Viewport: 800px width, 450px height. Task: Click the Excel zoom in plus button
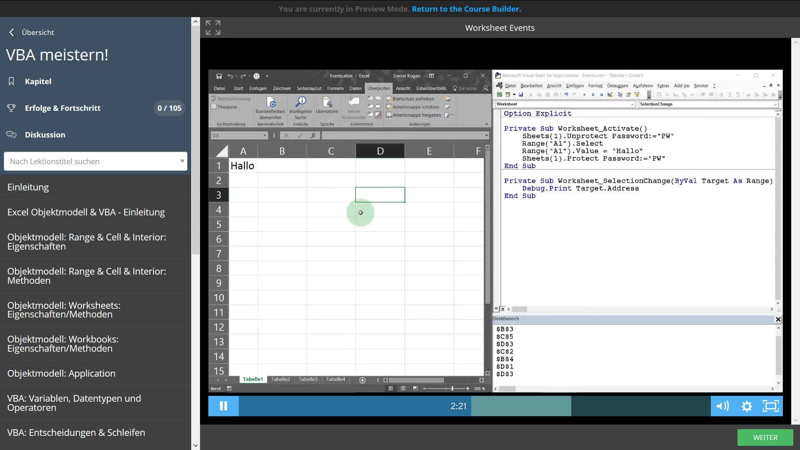pyautogui.click(x=467, y=388)
